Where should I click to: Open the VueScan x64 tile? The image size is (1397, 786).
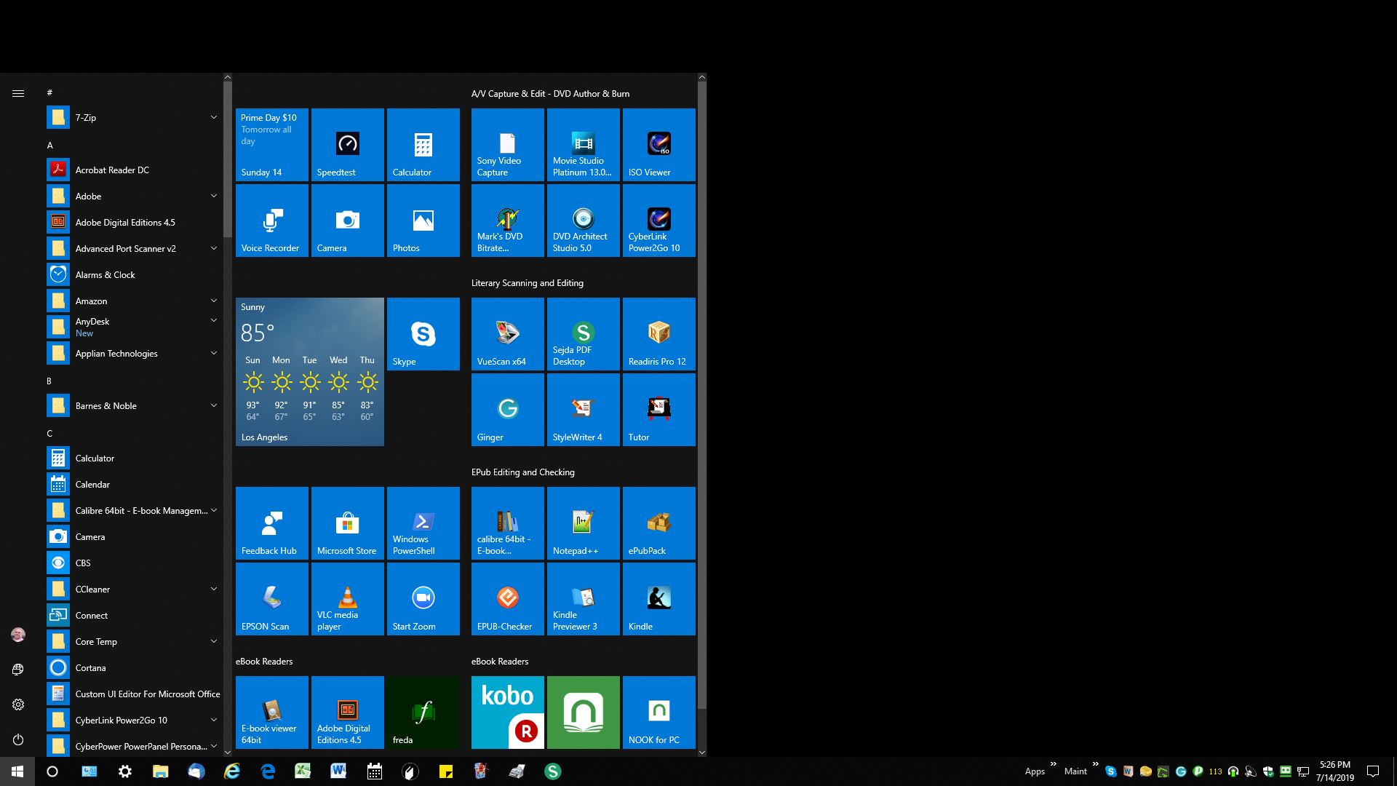tap(507, 334)
